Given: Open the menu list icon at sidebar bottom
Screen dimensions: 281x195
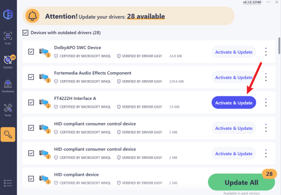Looking at the screenshot, I should [8, 183].
